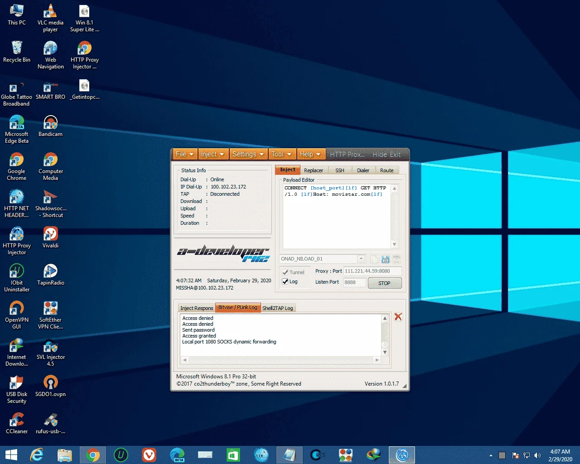This screenshot has width=580, height=464.
Task: Click inside the Payload Editor text area
Action: [337, 217]
